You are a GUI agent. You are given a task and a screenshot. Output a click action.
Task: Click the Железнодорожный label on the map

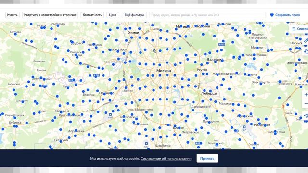[x=227, y=74]
